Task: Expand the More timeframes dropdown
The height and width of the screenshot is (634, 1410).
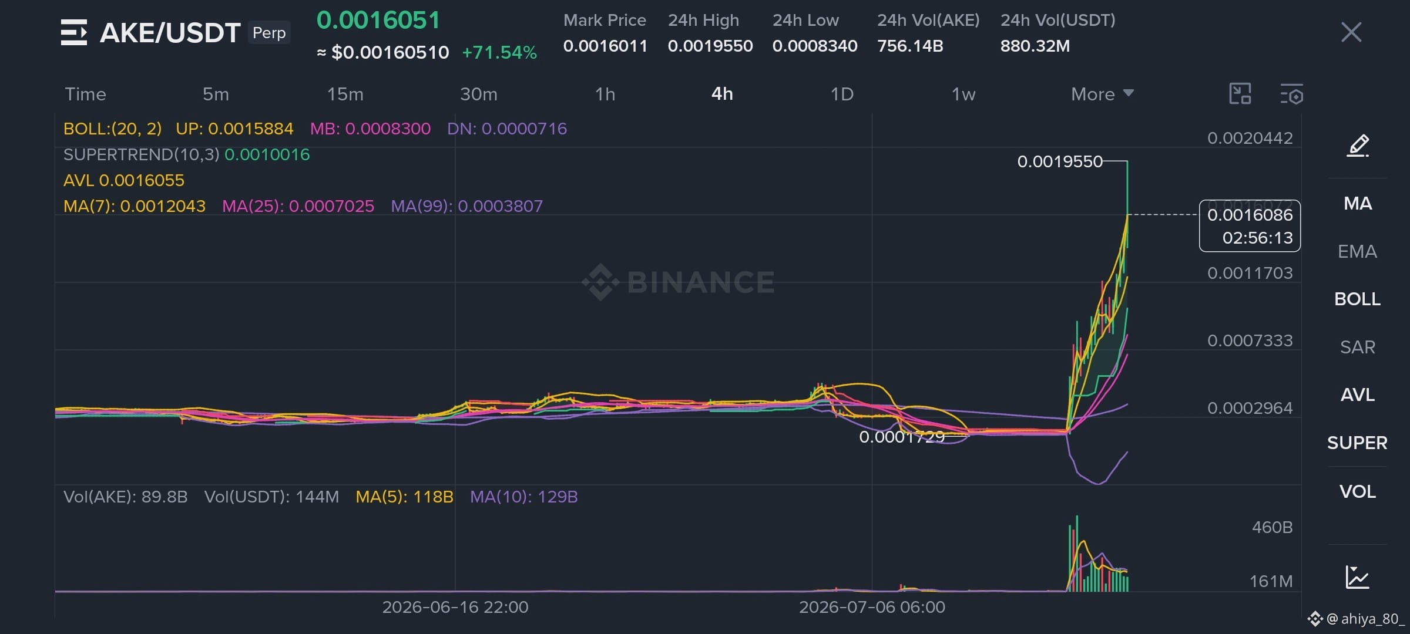Action: click(x=1102, y=94)
